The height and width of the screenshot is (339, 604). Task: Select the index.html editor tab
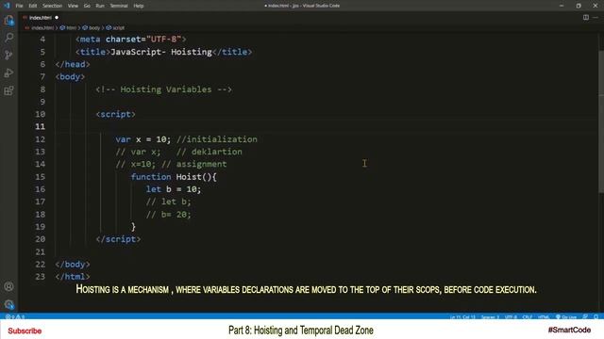40,18
